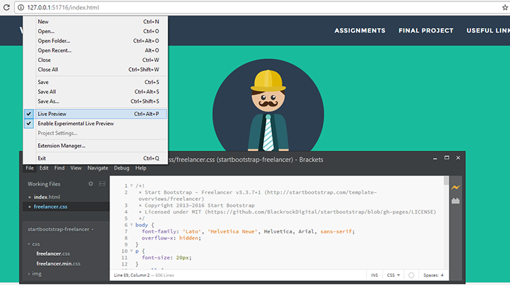Choose Save from the File menu
The height and width of the screenshot is (285, 510).
[x=95, y=82]
